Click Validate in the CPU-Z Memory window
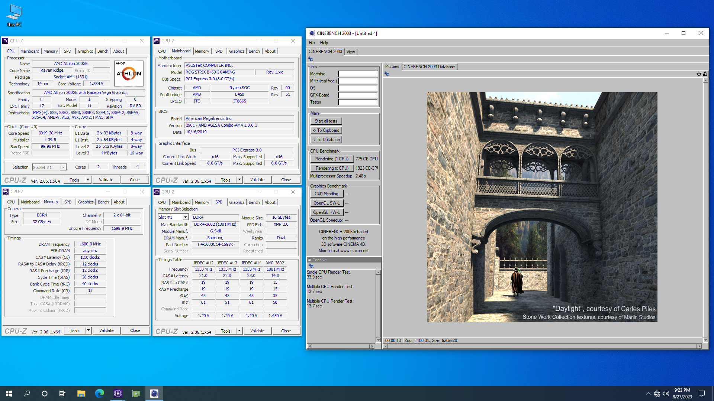Image resolution: width=714 pixels, height=401 pixels. pyautogui.click(x=106, y=330)
